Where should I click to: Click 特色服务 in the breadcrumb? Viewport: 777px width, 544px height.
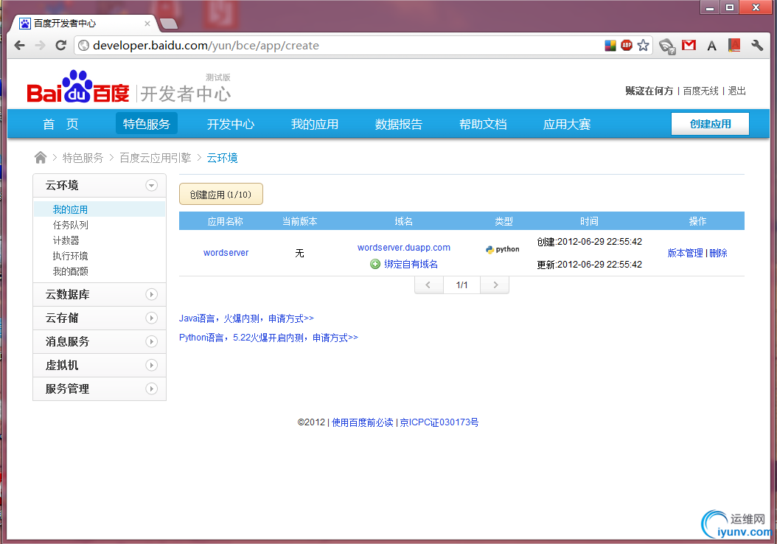tap(83, 158)
